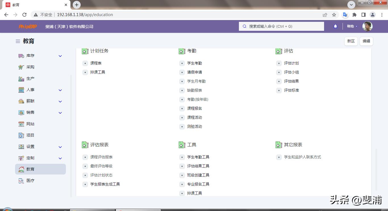Click the 库存 truck icon in sidebar

coord(21,56)
